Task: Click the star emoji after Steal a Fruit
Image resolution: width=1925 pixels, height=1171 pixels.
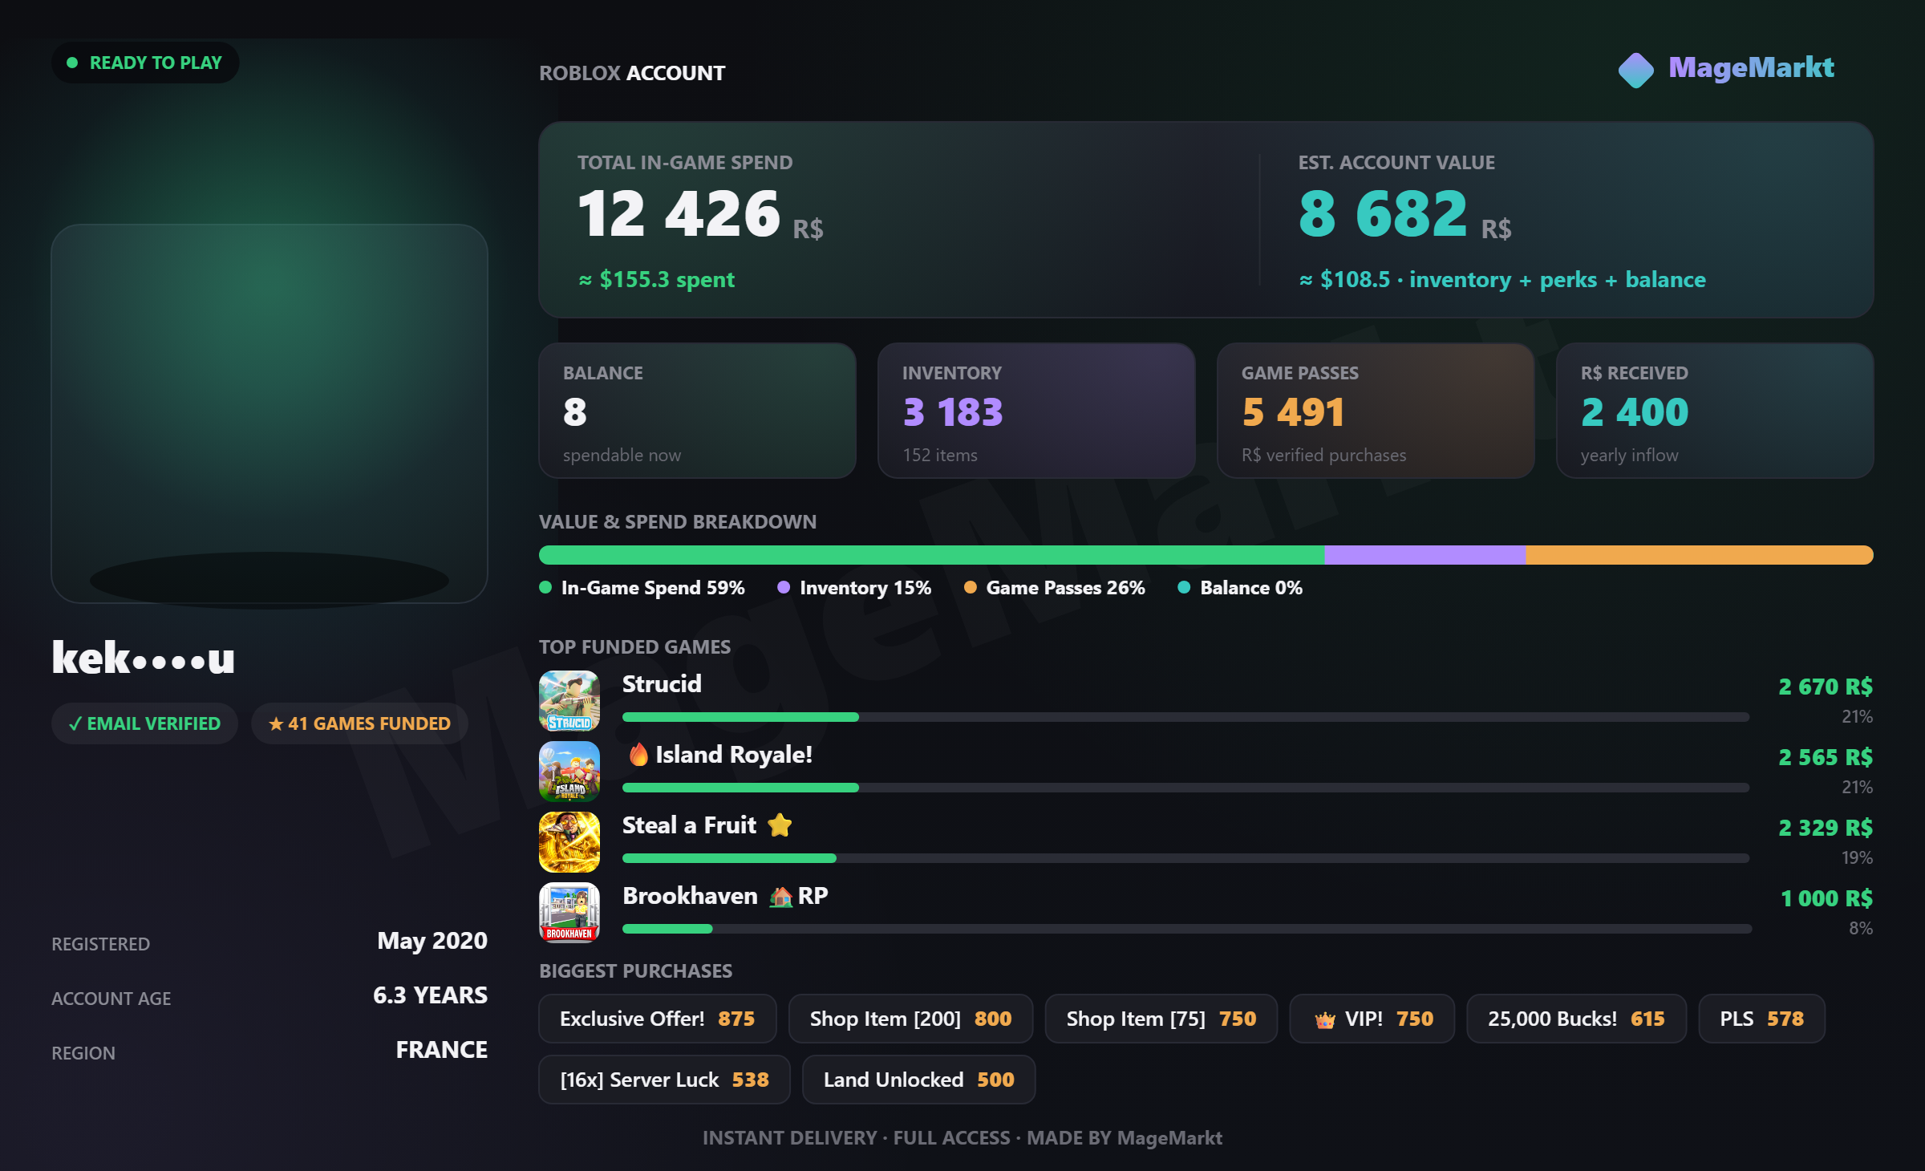Action: 780,825
